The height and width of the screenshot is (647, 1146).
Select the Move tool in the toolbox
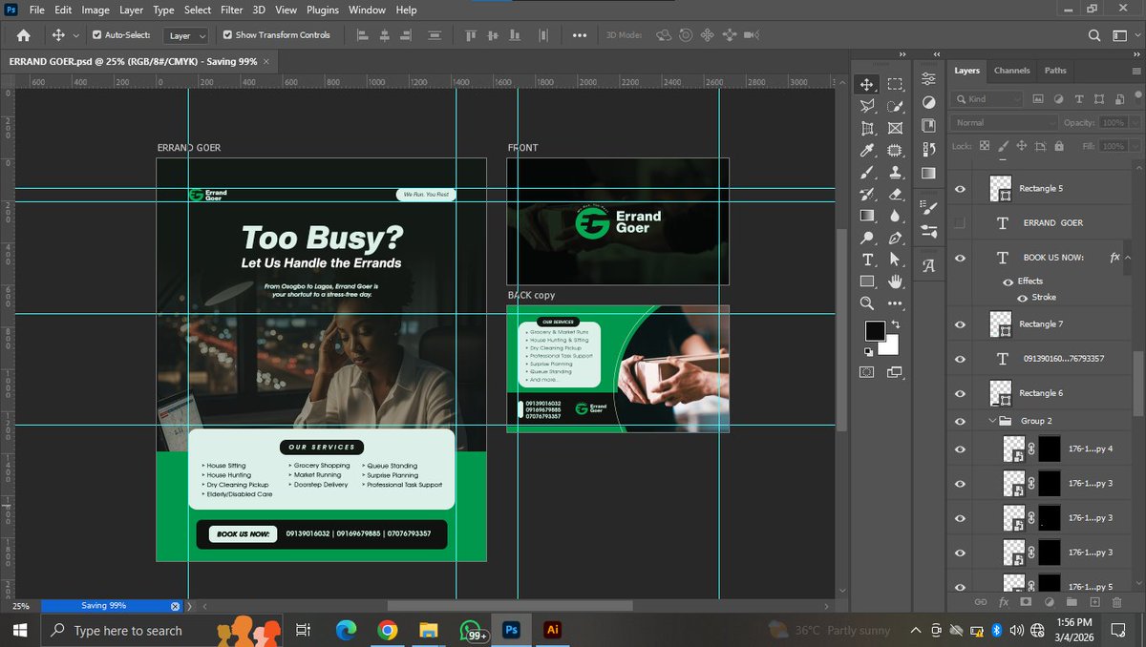pos(867,84)
